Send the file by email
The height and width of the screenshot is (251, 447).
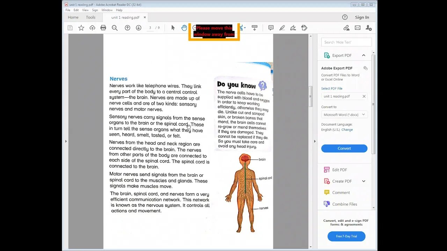pos(358,28)
